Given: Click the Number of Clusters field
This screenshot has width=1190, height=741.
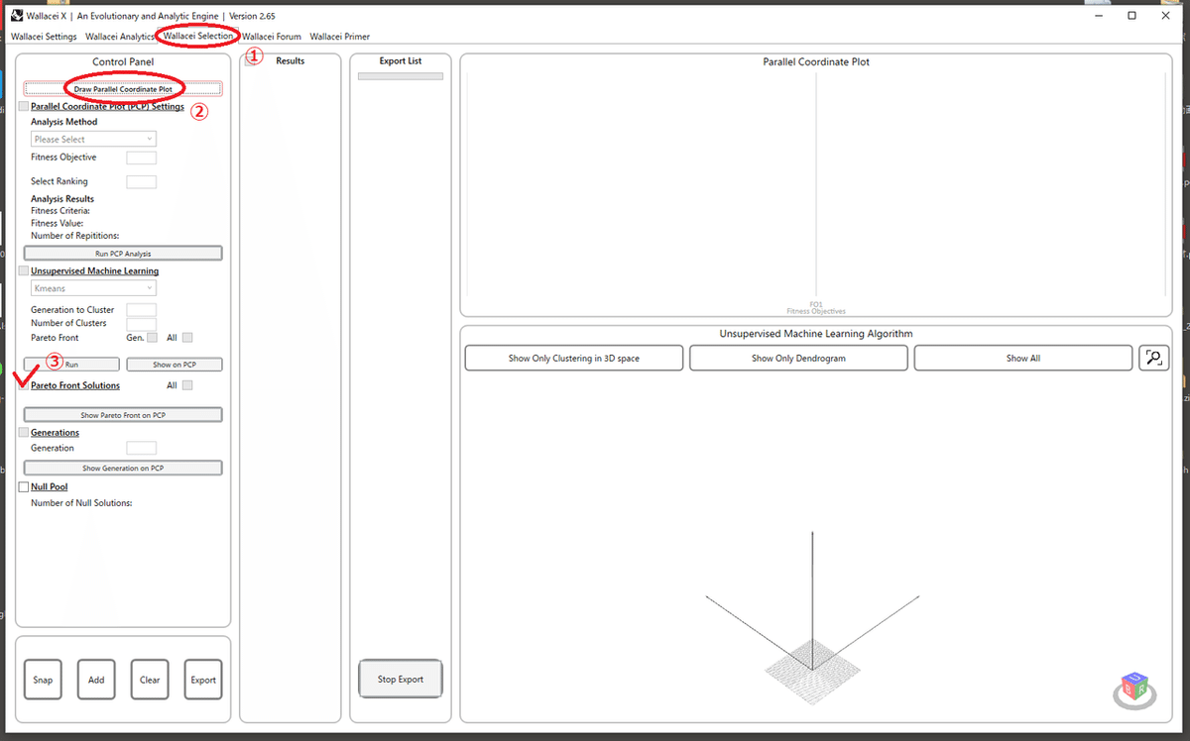Looking at the screenshot, I should 141,323.
